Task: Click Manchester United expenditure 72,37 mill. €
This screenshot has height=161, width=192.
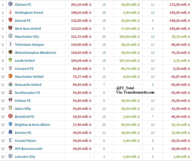Action: pos(82,77)
